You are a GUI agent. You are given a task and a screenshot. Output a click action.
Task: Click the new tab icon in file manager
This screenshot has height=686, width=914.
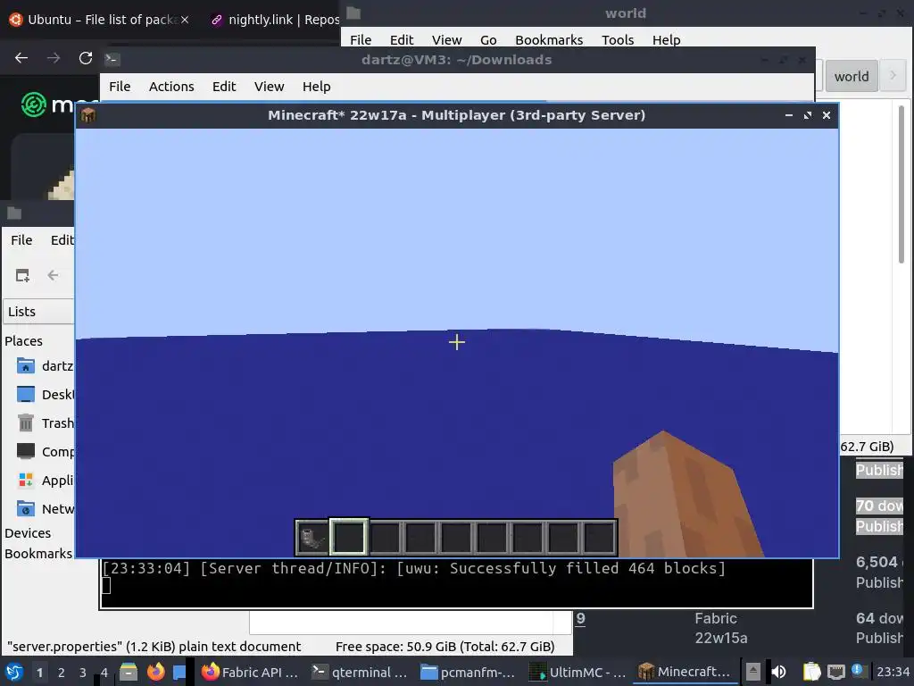click(22, 275)
